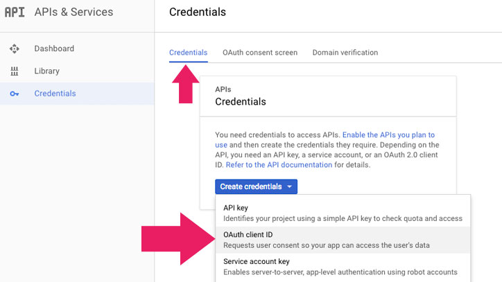
Task: Click the Credentials heading inside the APIs card
Action: [x=241, y=101]
